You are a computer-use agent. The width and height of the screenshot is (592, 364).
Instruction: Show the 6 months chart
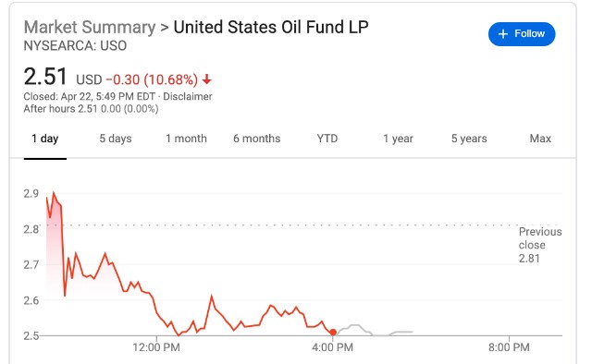click(x=257, y=139)
